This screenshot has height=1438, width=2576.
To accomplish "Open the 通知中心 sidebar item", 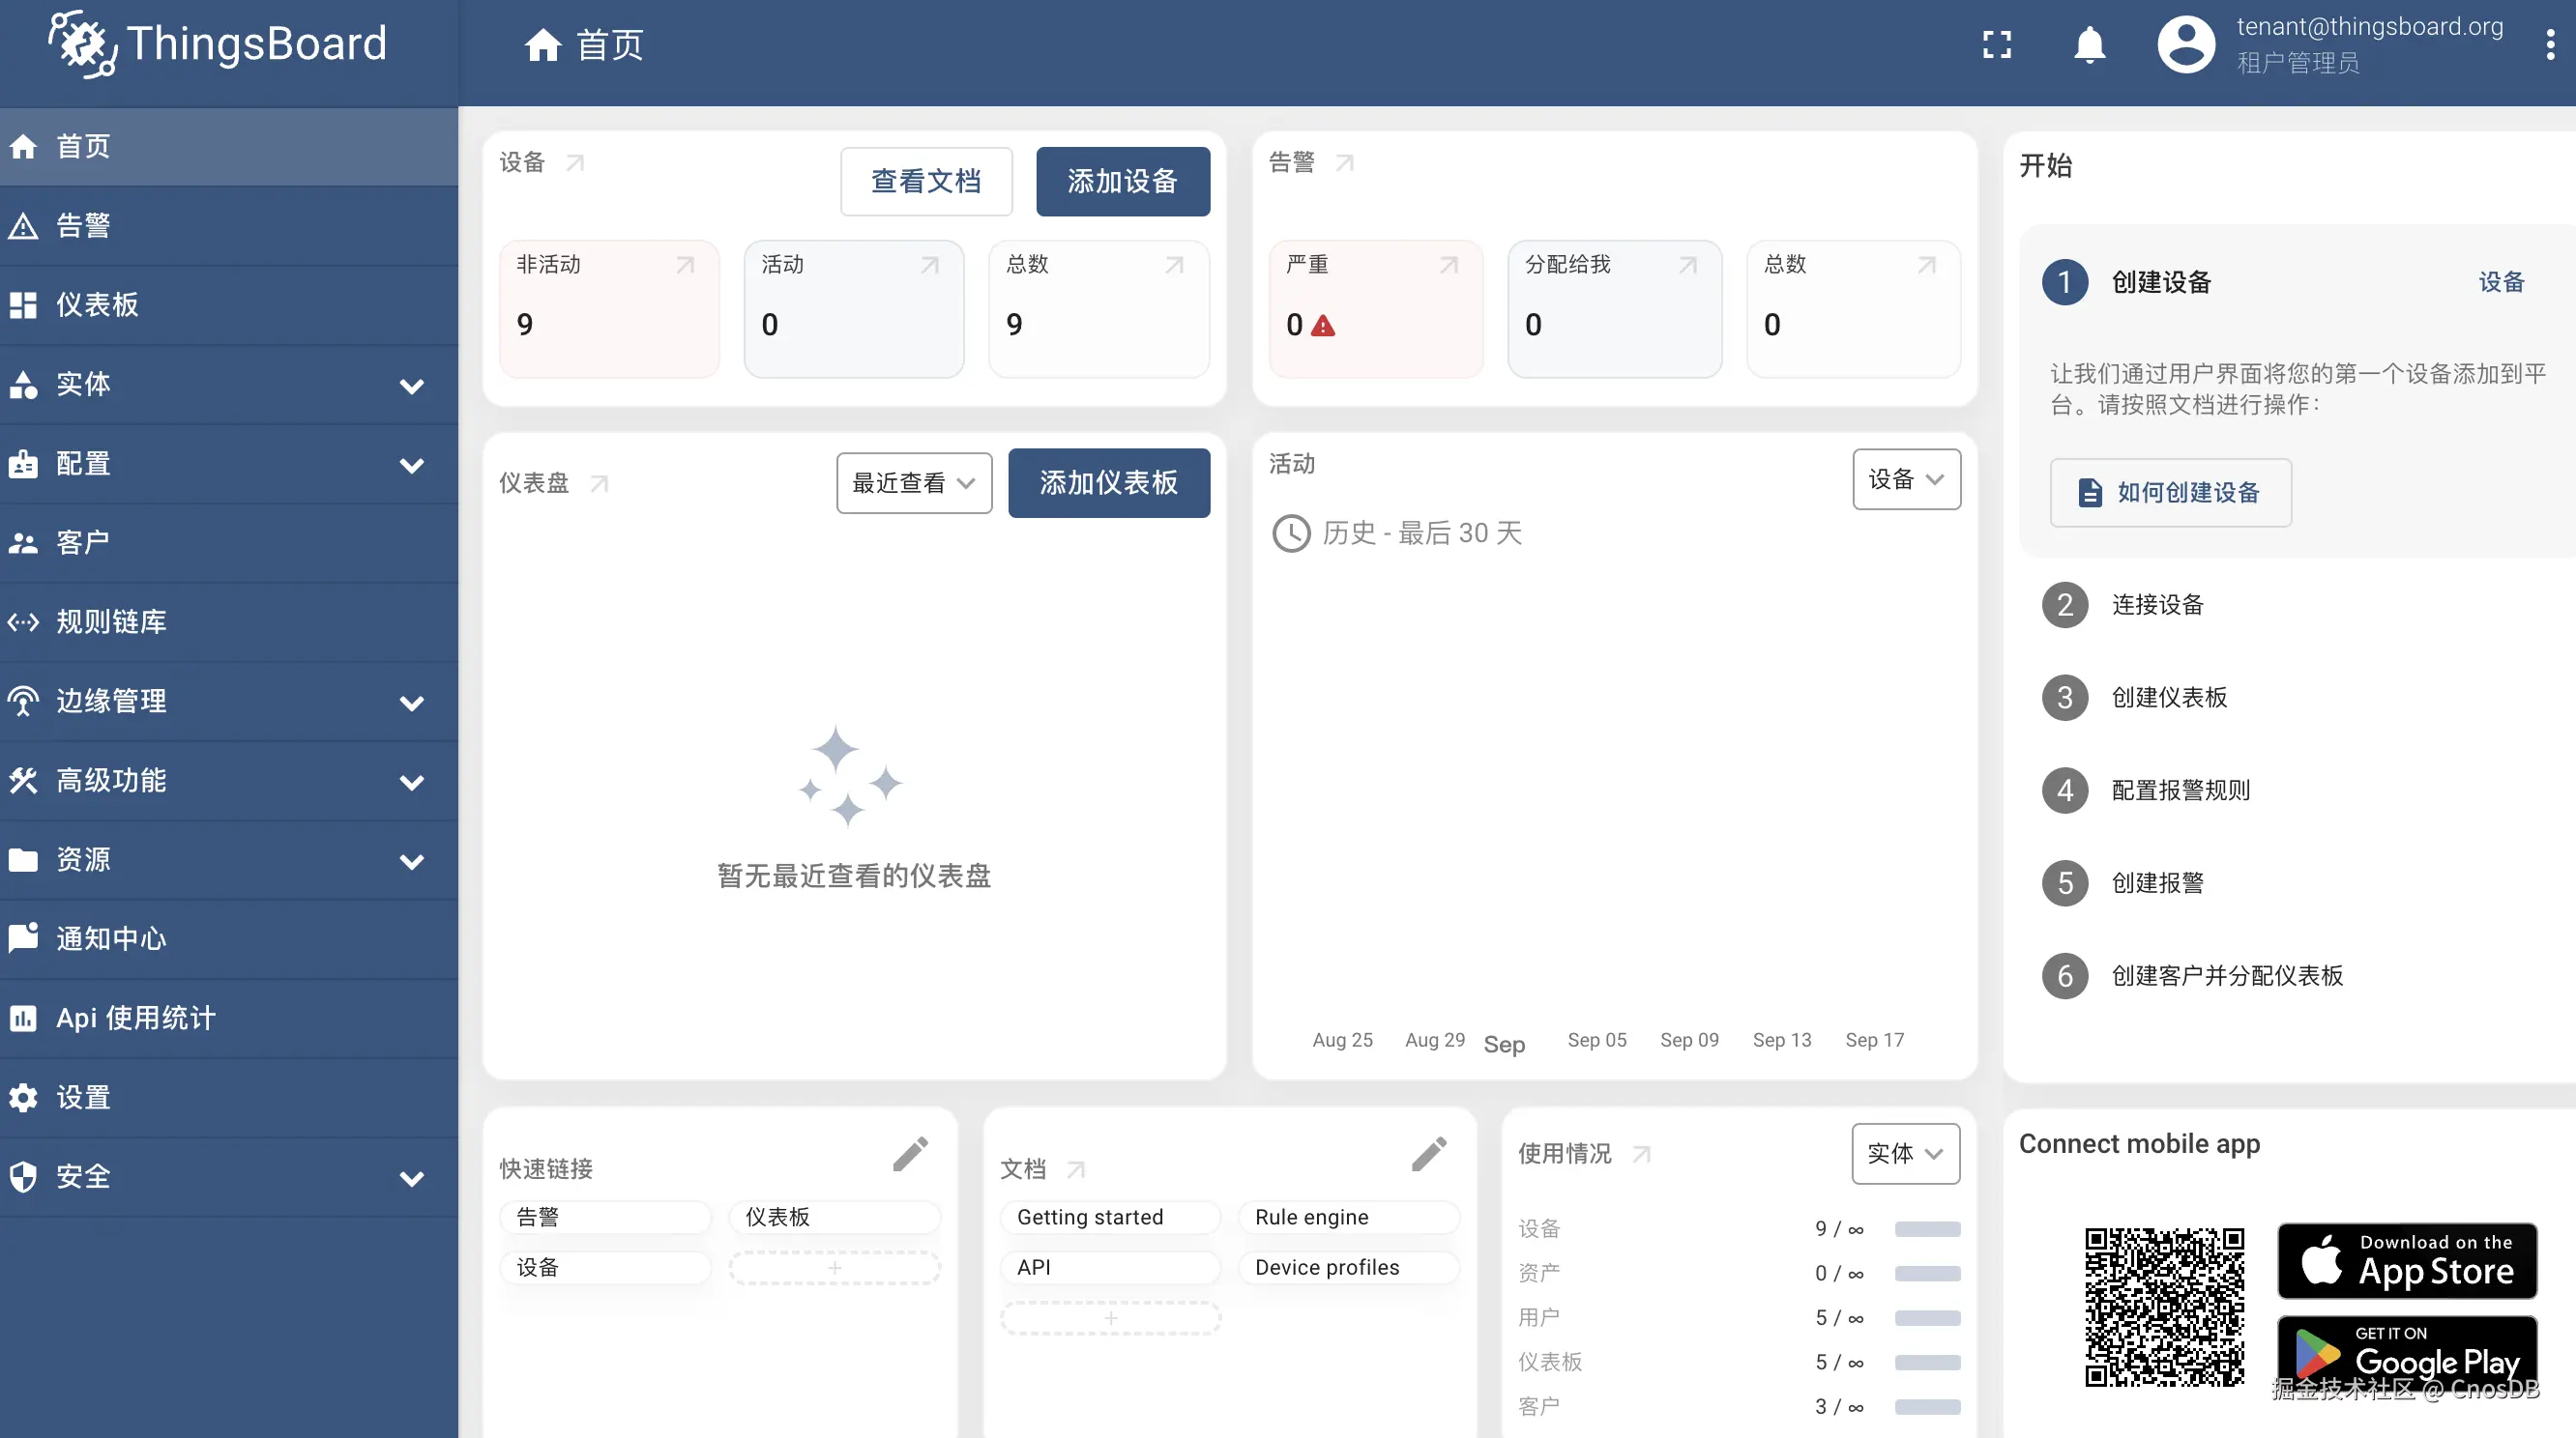I will pos(113,937).
